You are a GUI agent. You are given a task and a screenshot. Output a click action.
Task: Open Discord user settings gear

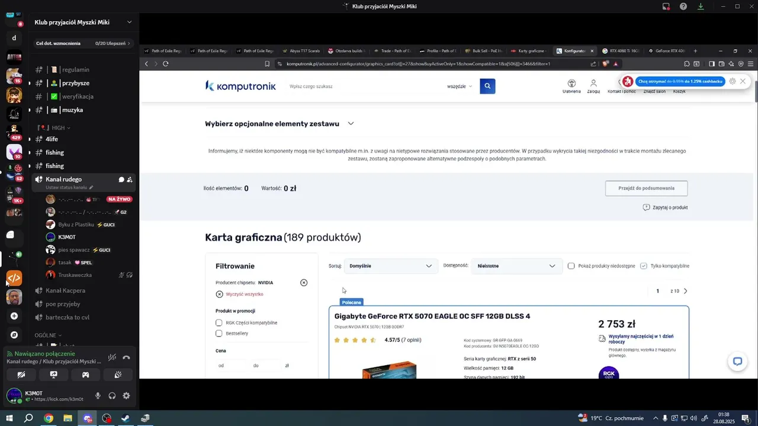pos(126,396)
